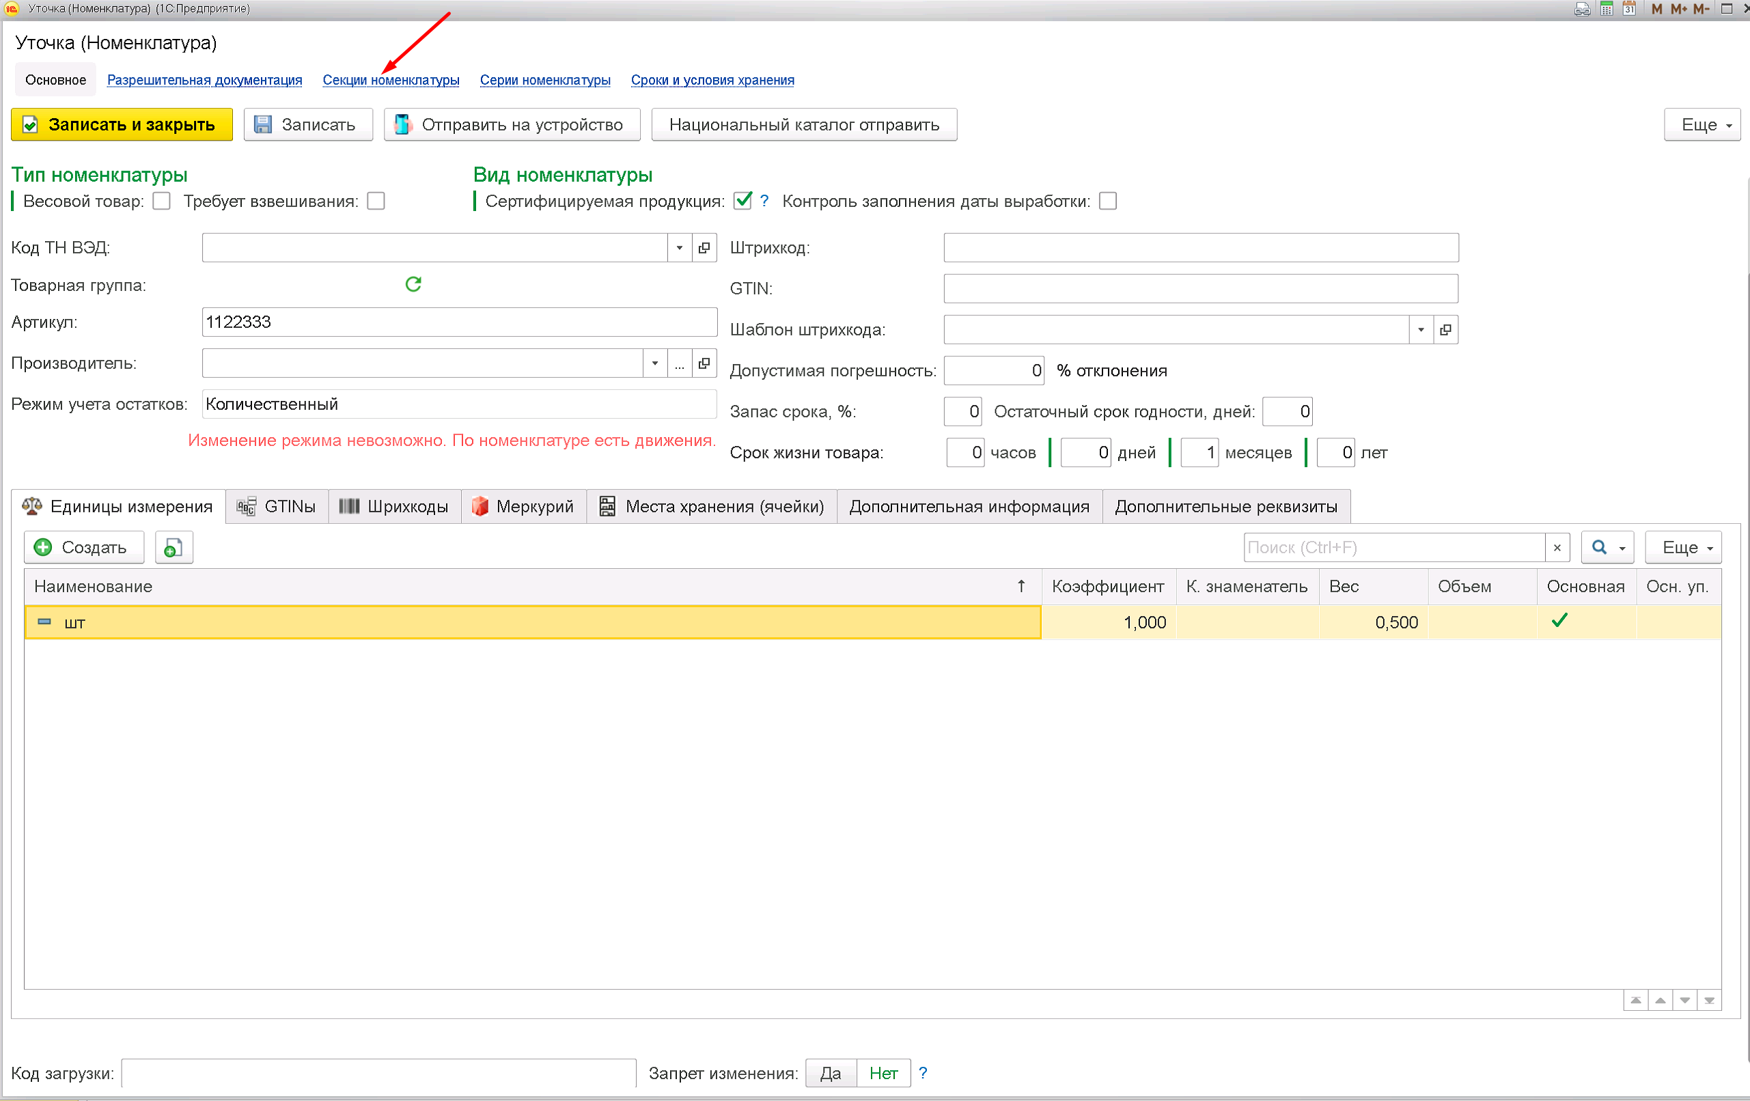Click help question mark near Запрет изменения

(x=923, y=1073)
